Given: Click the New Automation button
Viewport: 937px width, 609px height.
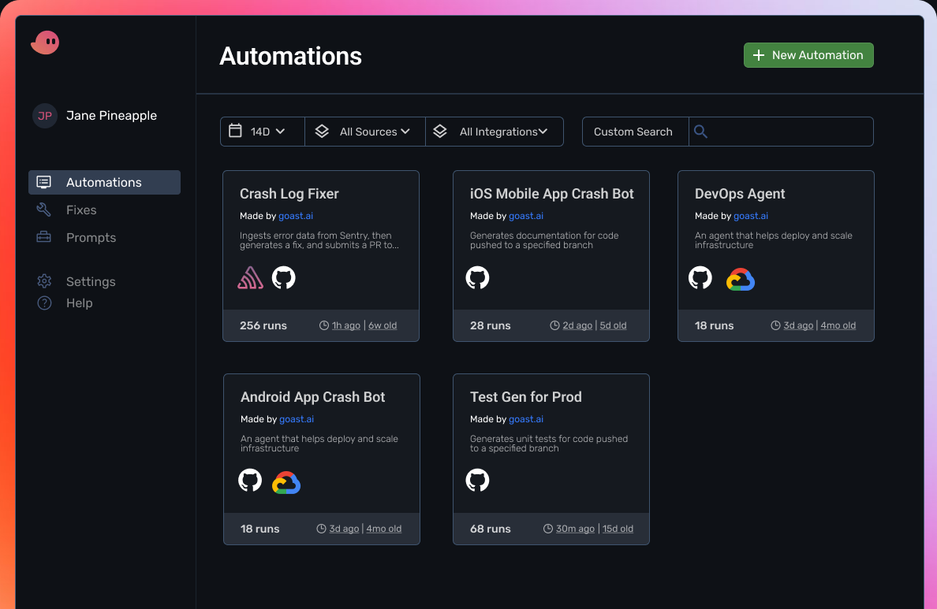Looking at the screenshot, I should pos(808,55).
